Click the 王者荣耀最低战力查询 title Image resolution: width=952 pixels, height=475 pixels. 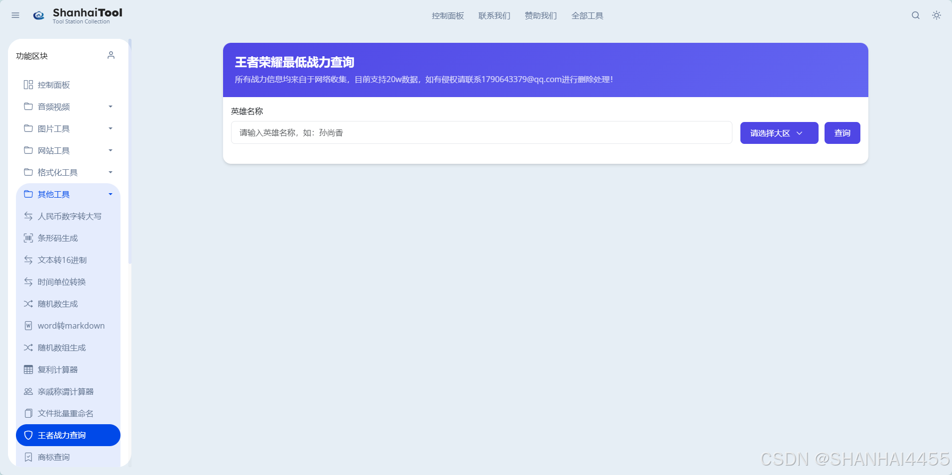(295, 62)
